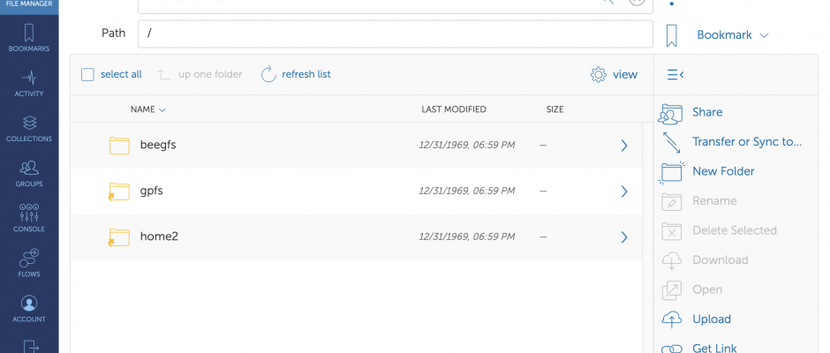Open the Console section
830x353 pixels.
[29, 219]
